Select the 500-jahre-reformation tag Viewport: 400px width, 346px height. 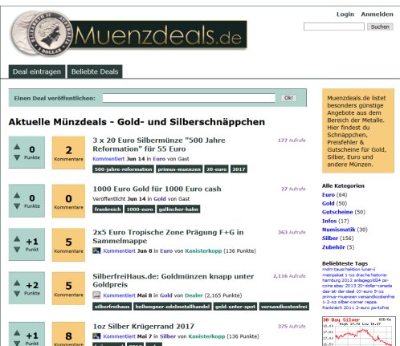coord(123,169)
